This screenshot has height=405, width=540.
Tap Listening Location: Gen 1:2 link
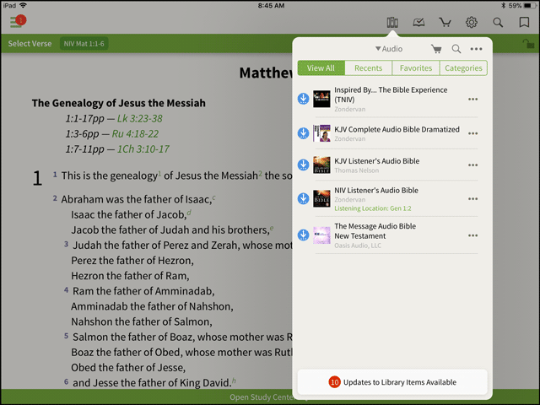click(x=373, y=208)
